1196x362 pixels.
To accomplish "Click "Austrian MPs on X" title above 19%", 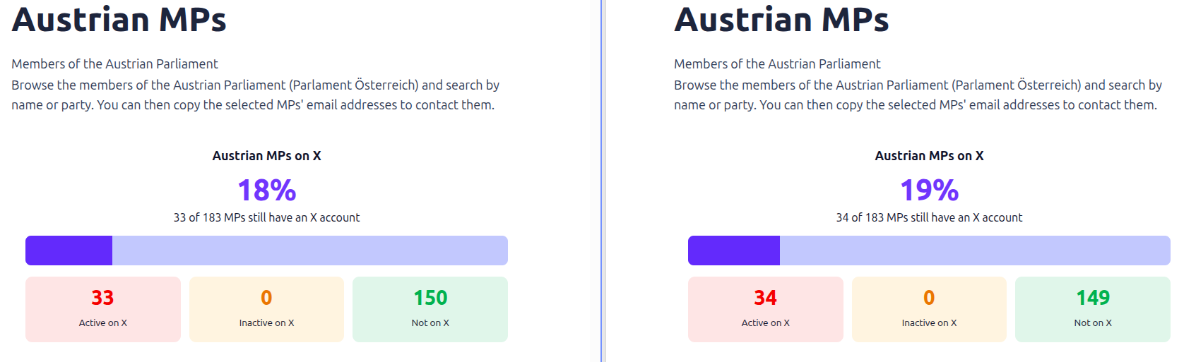I will point(929,156).
